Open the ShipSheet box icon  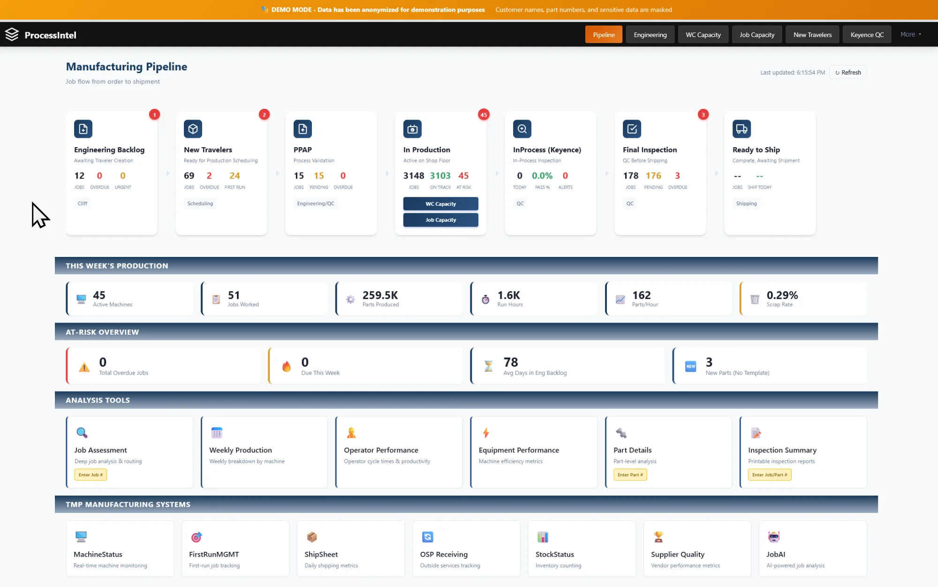(312, 537)
